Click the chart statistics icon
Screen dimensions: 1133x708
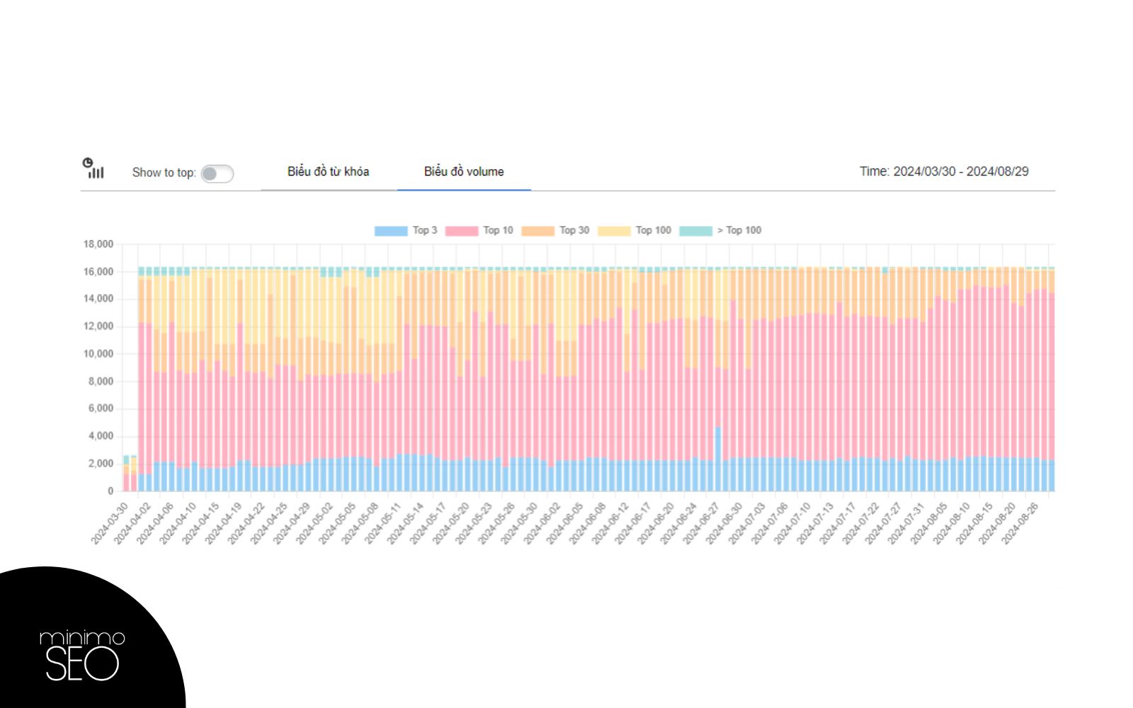(x=93, y=169)
